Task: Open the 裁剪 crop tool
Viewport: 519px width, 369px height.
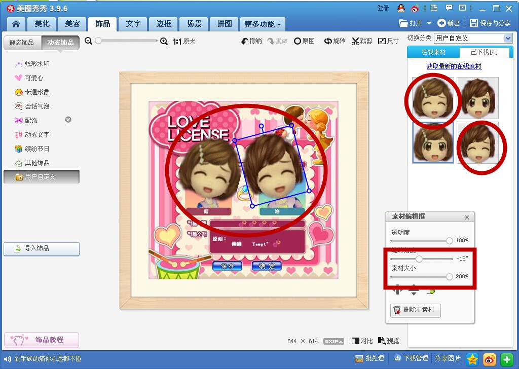Action: pos(362,41)
